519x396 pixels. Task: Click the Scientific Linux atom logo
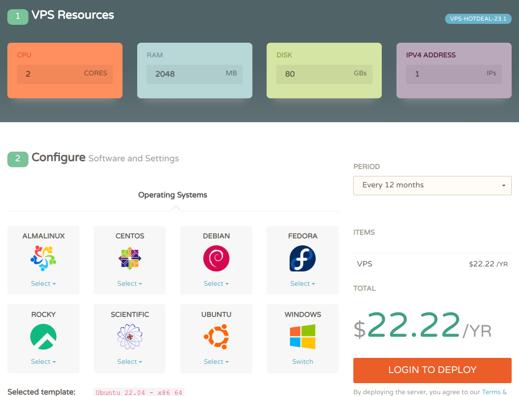point(130,337)
